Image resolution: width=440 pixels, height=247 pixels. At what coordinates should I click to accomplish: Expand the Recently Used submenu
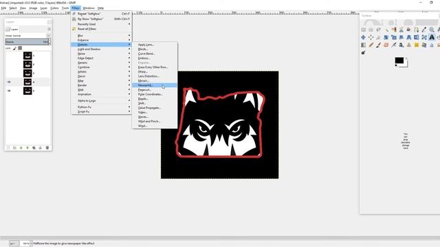(x=102, y=24)
